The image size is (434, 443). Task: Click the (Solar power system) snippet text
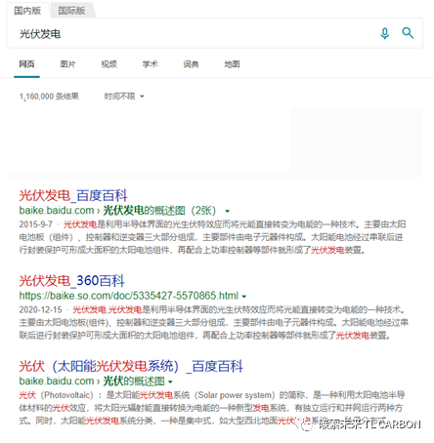point(235,395)
